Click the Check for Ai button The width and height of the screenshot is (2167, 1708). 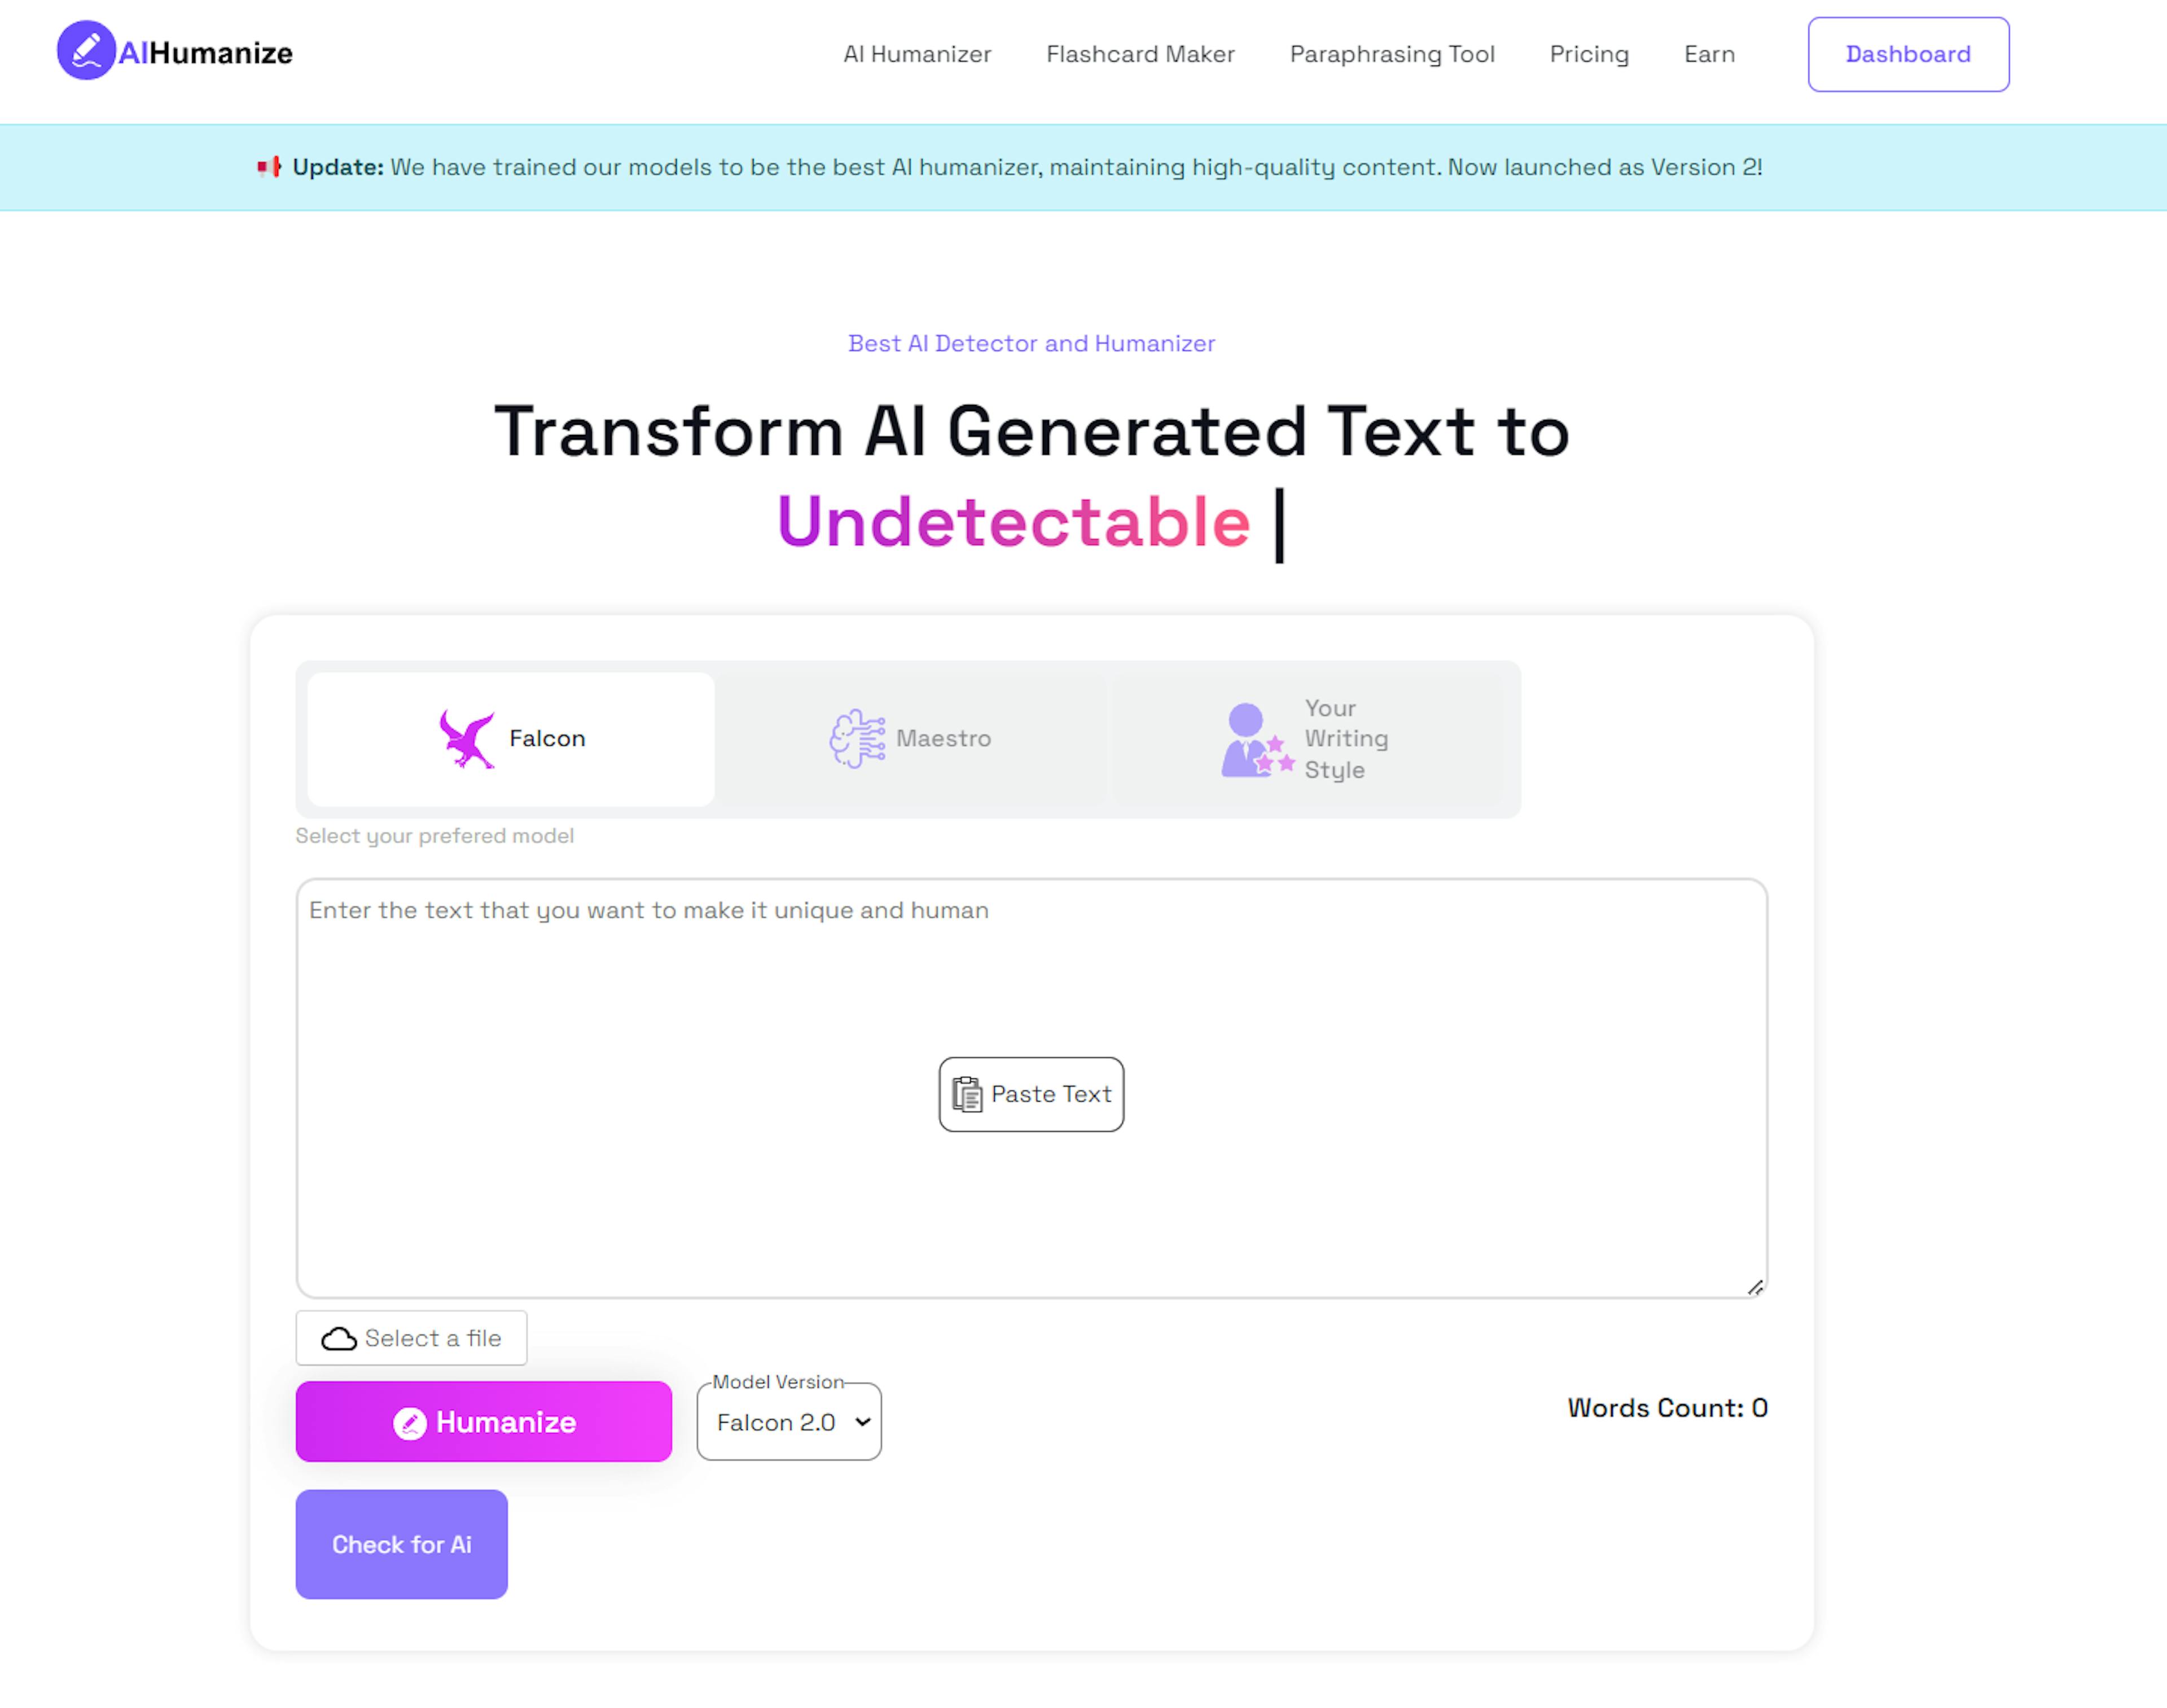tap(401, 1544)
